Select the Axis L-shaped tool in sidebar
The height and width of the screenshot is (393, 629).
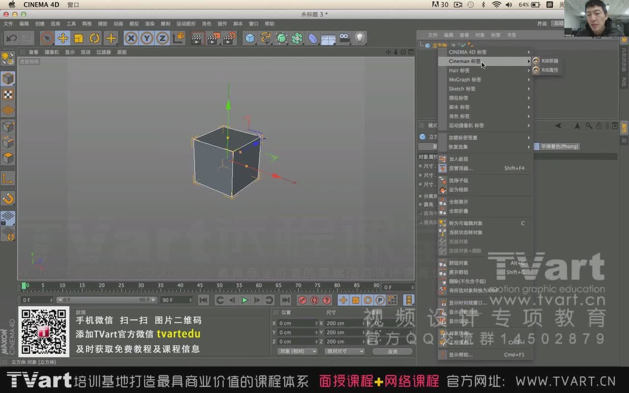point(8,178)
